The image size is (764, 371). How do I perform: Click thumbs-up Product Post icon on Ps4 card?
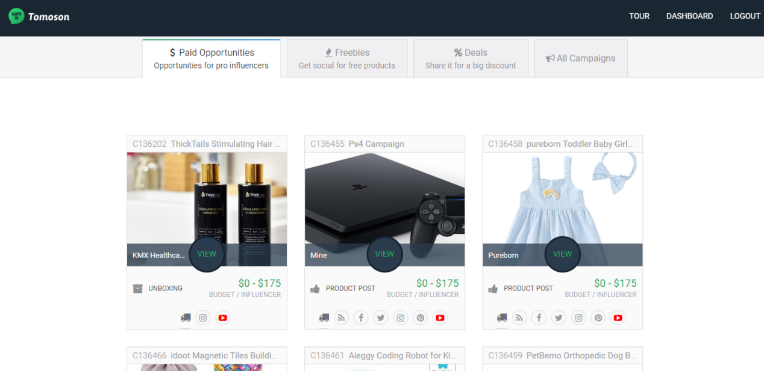point(315,289)
